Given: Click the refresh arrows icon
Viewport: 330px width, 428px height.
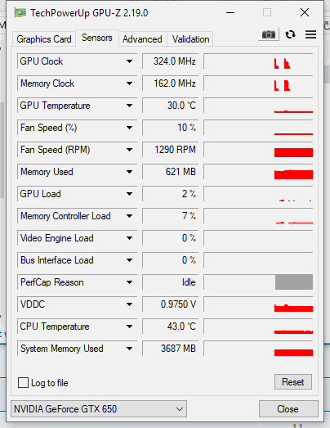Looking at the screenshot, I should click(x=290, y=34).
